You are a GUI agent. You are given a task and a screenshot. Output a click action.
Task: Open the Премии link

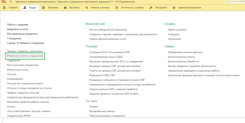(94, 107)
